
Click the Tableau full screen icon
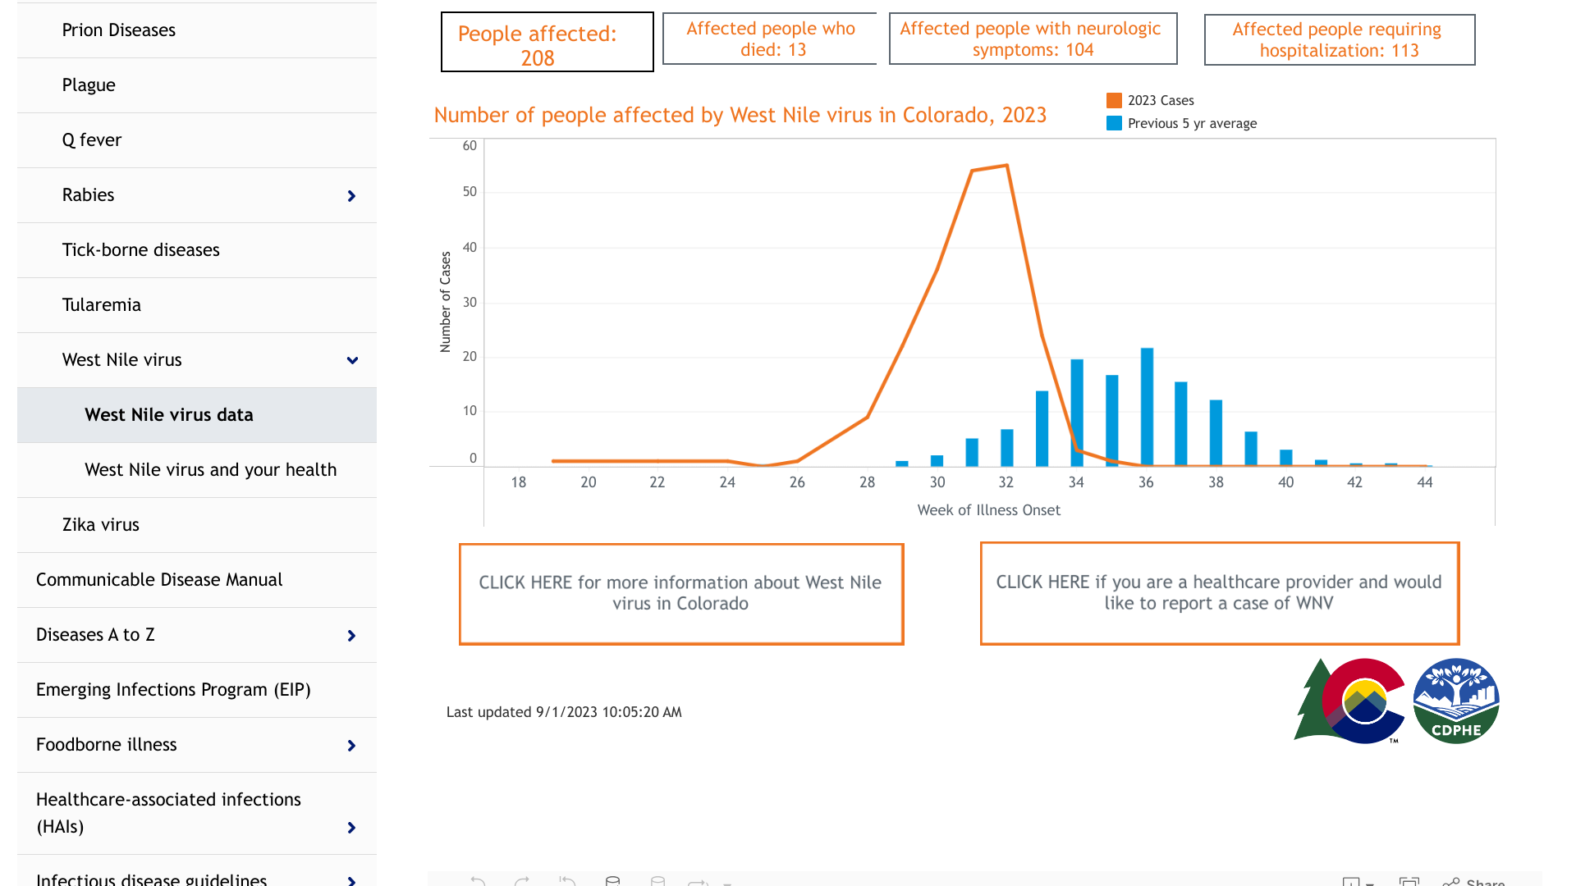[x=1409, y=881]
